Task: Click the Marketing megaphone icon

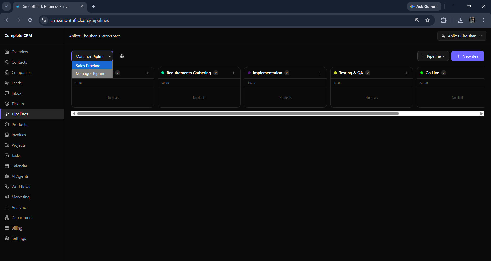Action: pyautogui.click(x=7, y=197)
